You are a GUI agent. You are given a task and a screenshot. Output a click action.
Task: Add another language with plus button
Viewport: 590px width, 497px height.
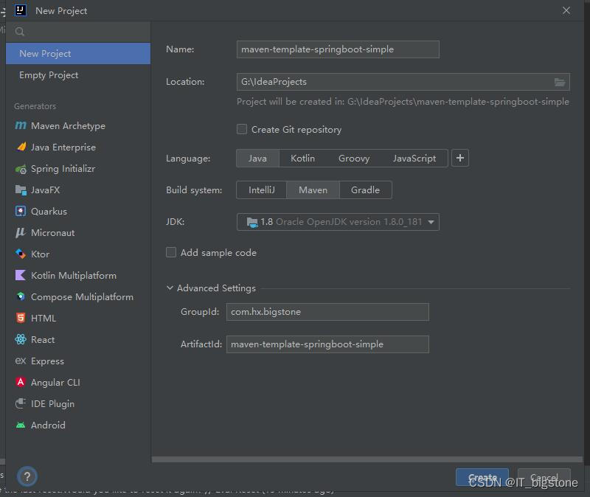pos(459,158)
